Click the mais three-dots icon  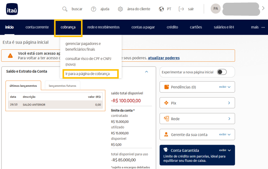point(263,27)
